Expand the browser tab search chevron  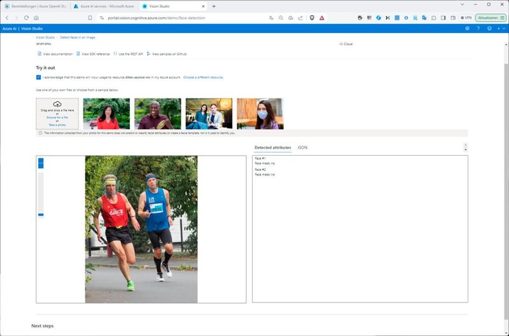tap(463, 4)
